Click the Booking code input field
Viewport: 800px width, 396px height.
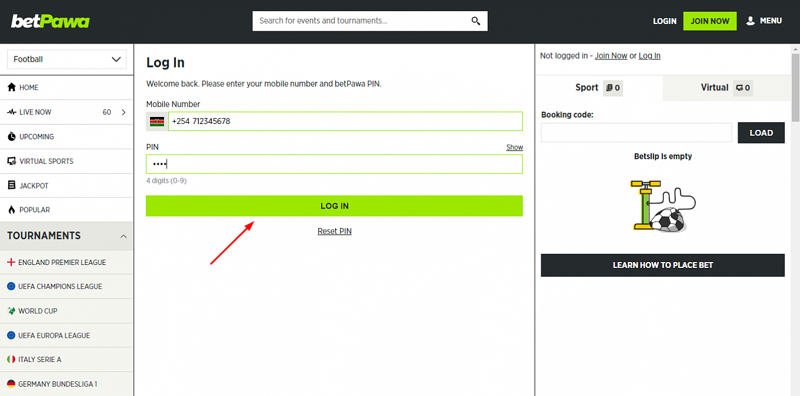point(636,133)
